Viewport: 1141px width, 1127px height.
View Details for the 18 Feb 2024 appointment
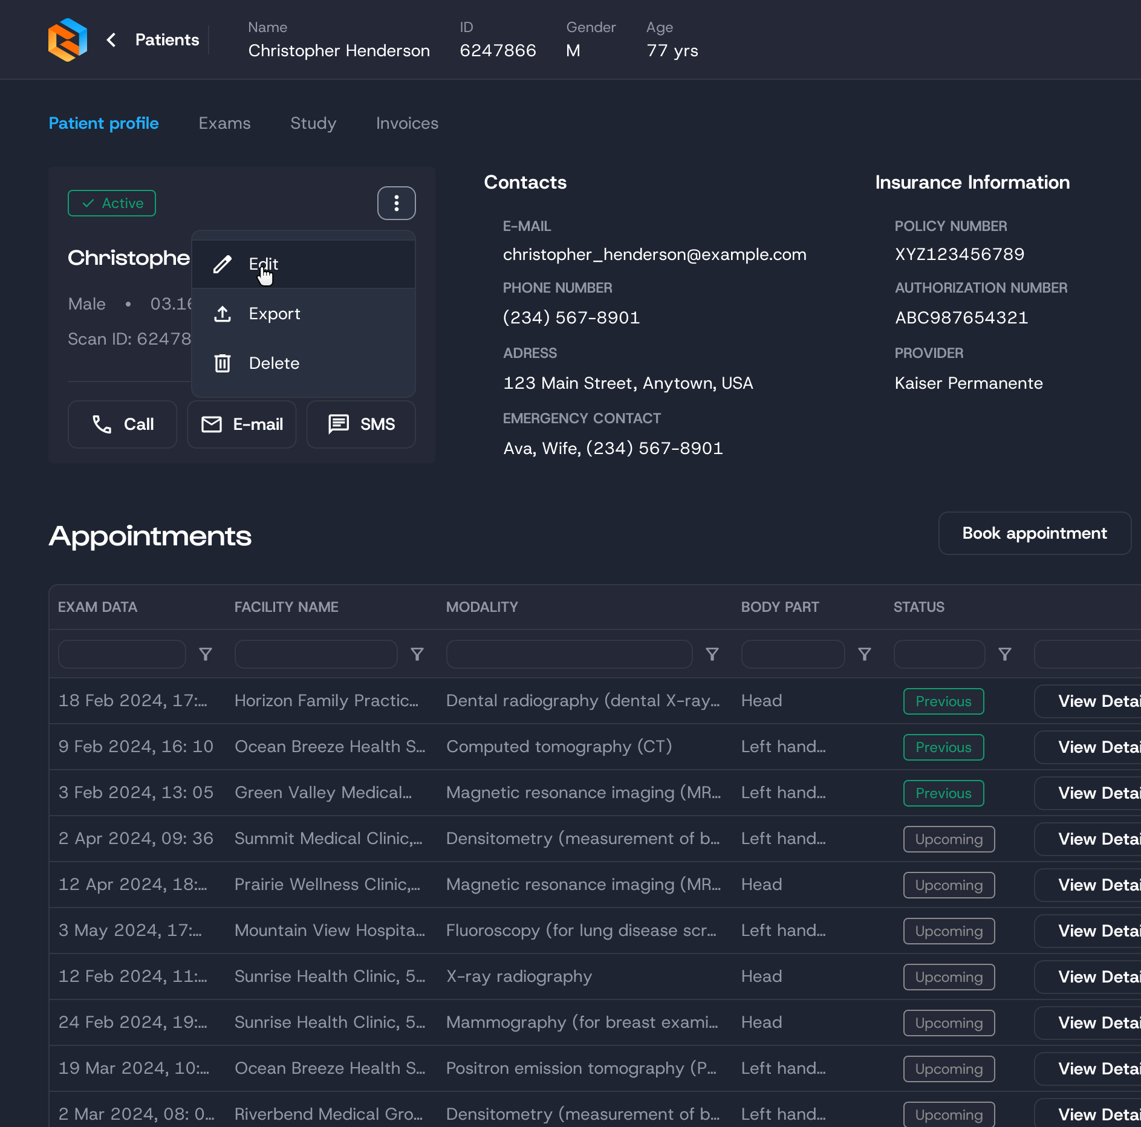(1088, 701)
